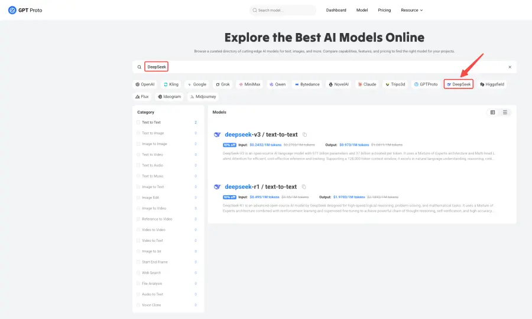
Task: Check the File Analysis category
Action: tap(138, 284)
